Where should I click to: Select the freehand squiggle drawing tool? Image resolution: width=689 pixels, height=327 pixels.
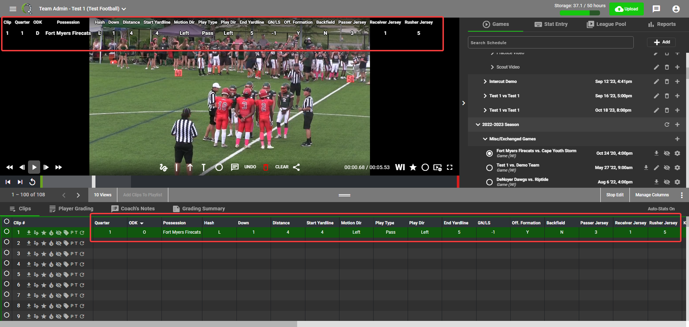164,167
